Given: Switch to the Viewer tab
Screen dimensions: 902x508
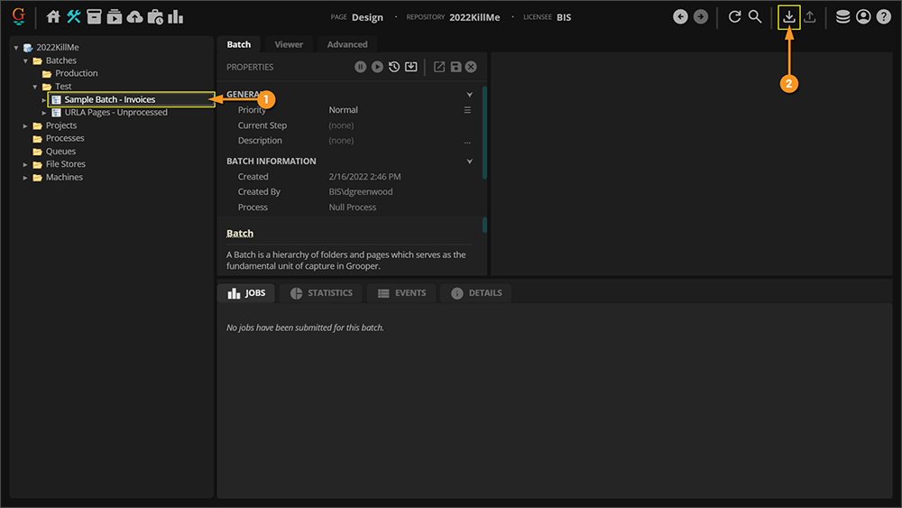Looking at the screenshot, I should tap(289, 44).
